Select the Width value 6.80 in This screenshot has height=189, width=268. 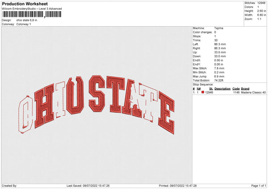tap(261, 15)
